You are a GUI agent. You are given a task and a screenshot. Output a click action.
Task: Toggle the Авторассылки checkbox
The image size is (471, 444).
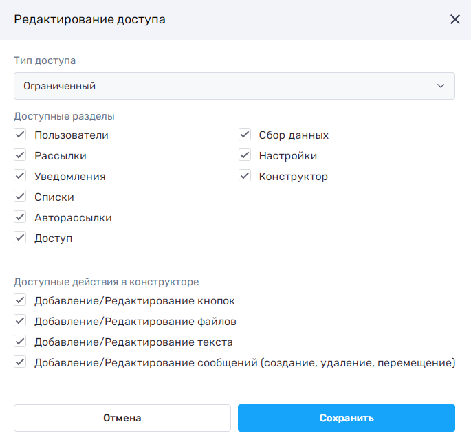[20, 218]
